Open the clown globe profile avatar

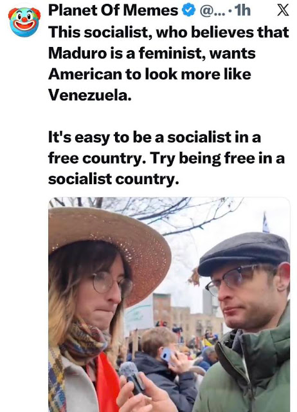click(x=24, y=22)
